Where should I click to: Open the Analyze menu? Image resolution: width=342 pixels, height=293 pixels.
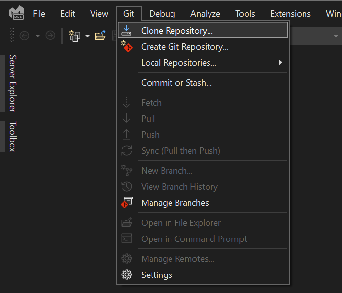pos(205,14)
